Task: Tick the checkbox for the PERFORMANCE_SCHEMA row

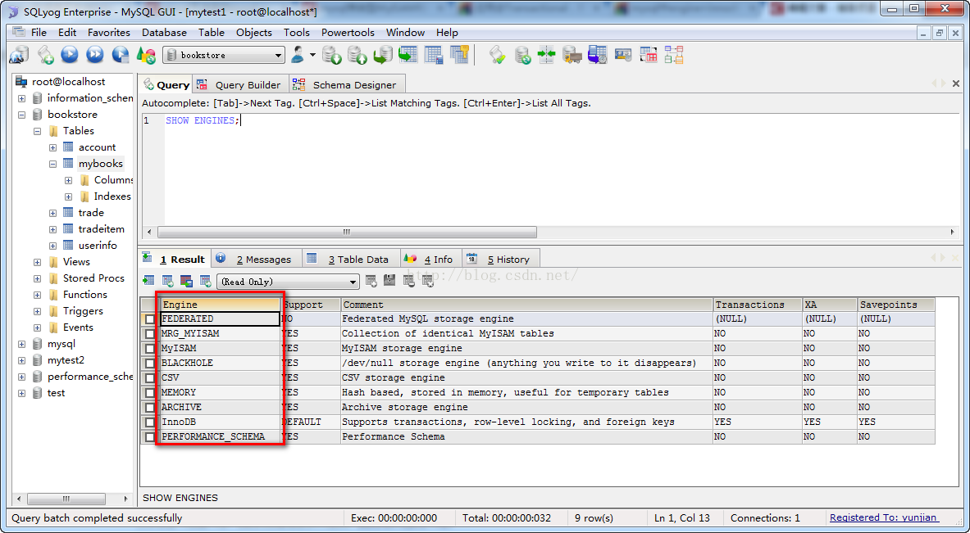Action: pos(150,437)
